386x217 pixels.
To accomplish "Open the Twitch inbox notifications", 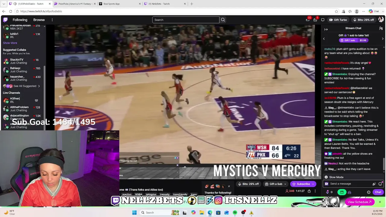I will (x=315, y=20).
